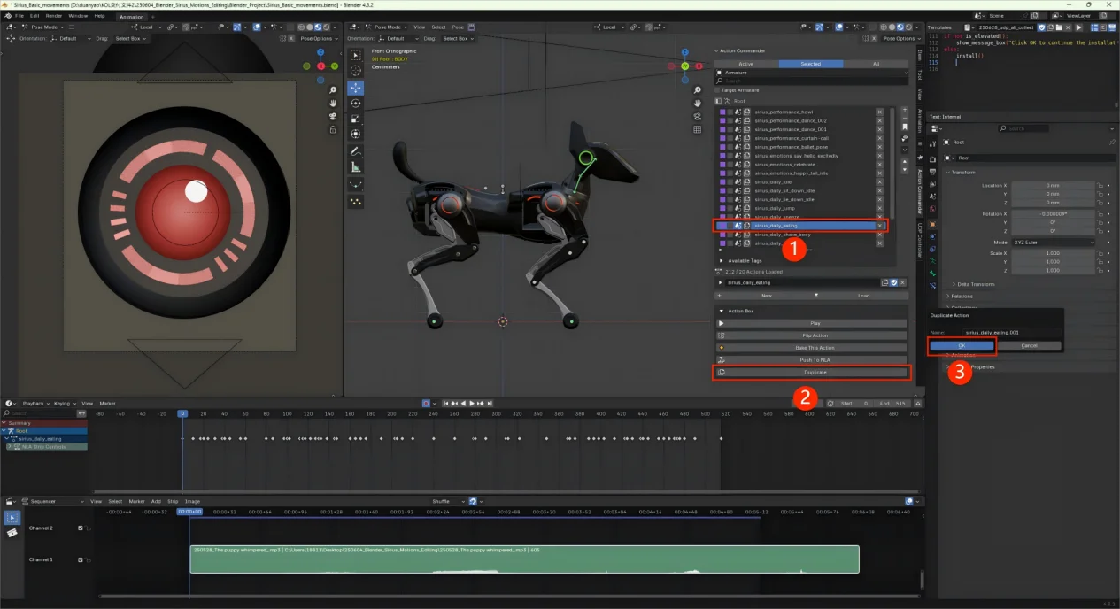Open the File menu
This screenshot has width=1120, height=609.
pyautogui.click(x=19, y=16)
